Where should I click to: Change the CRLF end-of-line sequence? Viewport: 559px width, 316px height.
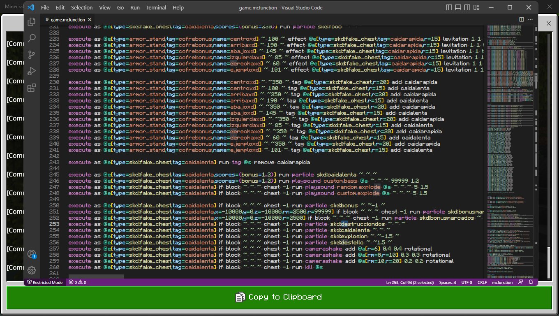point(482,282)
